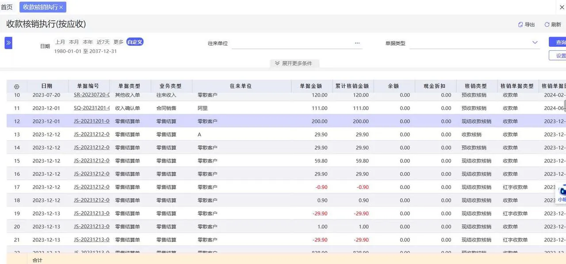Open table column settings gear icon
The height and width of the screenshot is (264, 566).
coord(17,87)
